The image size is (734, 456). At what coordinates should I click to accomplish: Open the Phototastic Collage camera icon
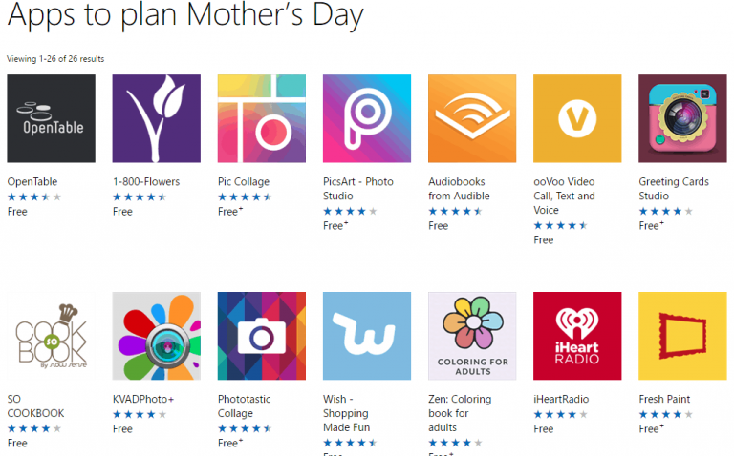pos(262,336)
